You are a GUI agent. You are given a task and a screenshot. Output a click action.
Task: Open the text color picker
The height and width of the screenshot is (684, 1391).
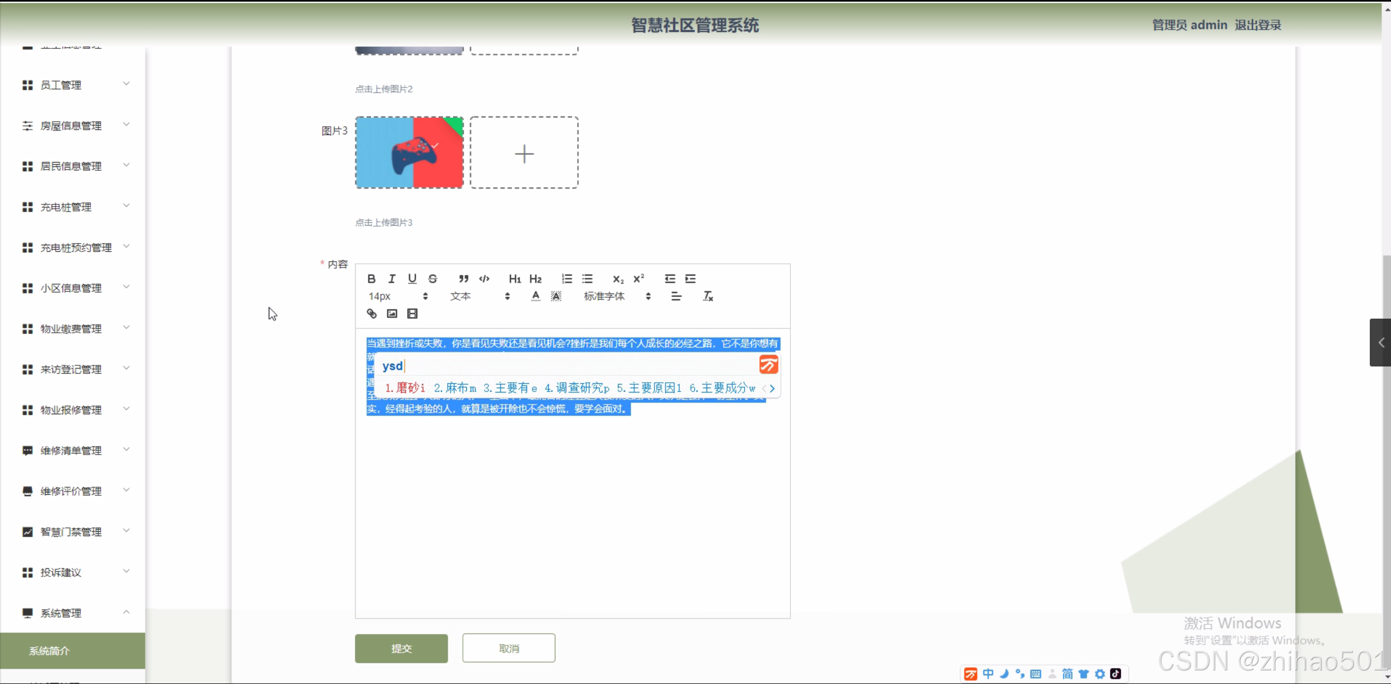click(x=536, y=296)
